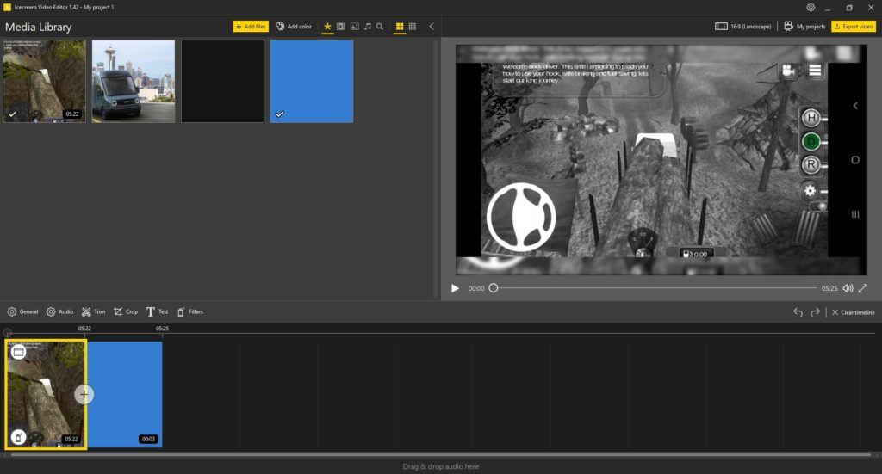Viewport: 882px width, 474px height.
Task: Open the Add color picker
Action: [x=294, y=27]
